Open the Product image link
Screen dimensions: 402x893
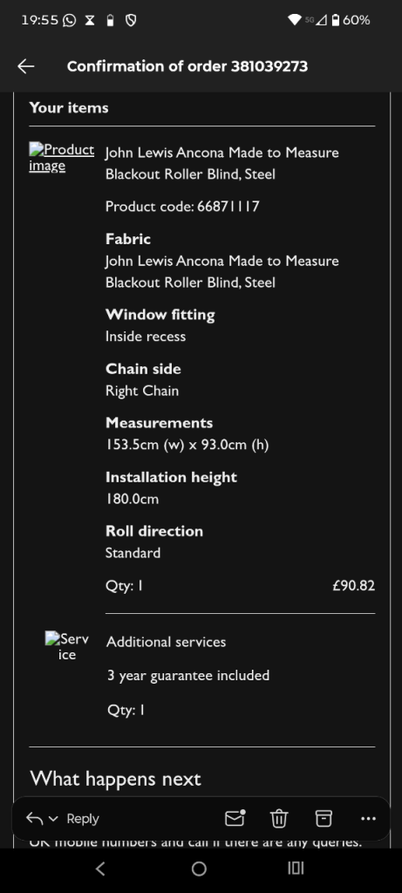tap(62, 158)
